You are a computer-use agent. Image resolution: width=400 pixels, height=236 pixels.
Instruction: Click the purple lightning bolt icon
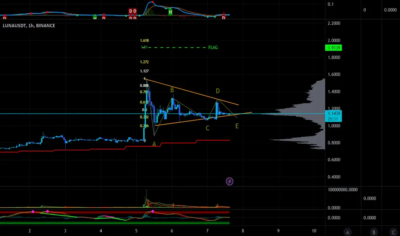230,182
